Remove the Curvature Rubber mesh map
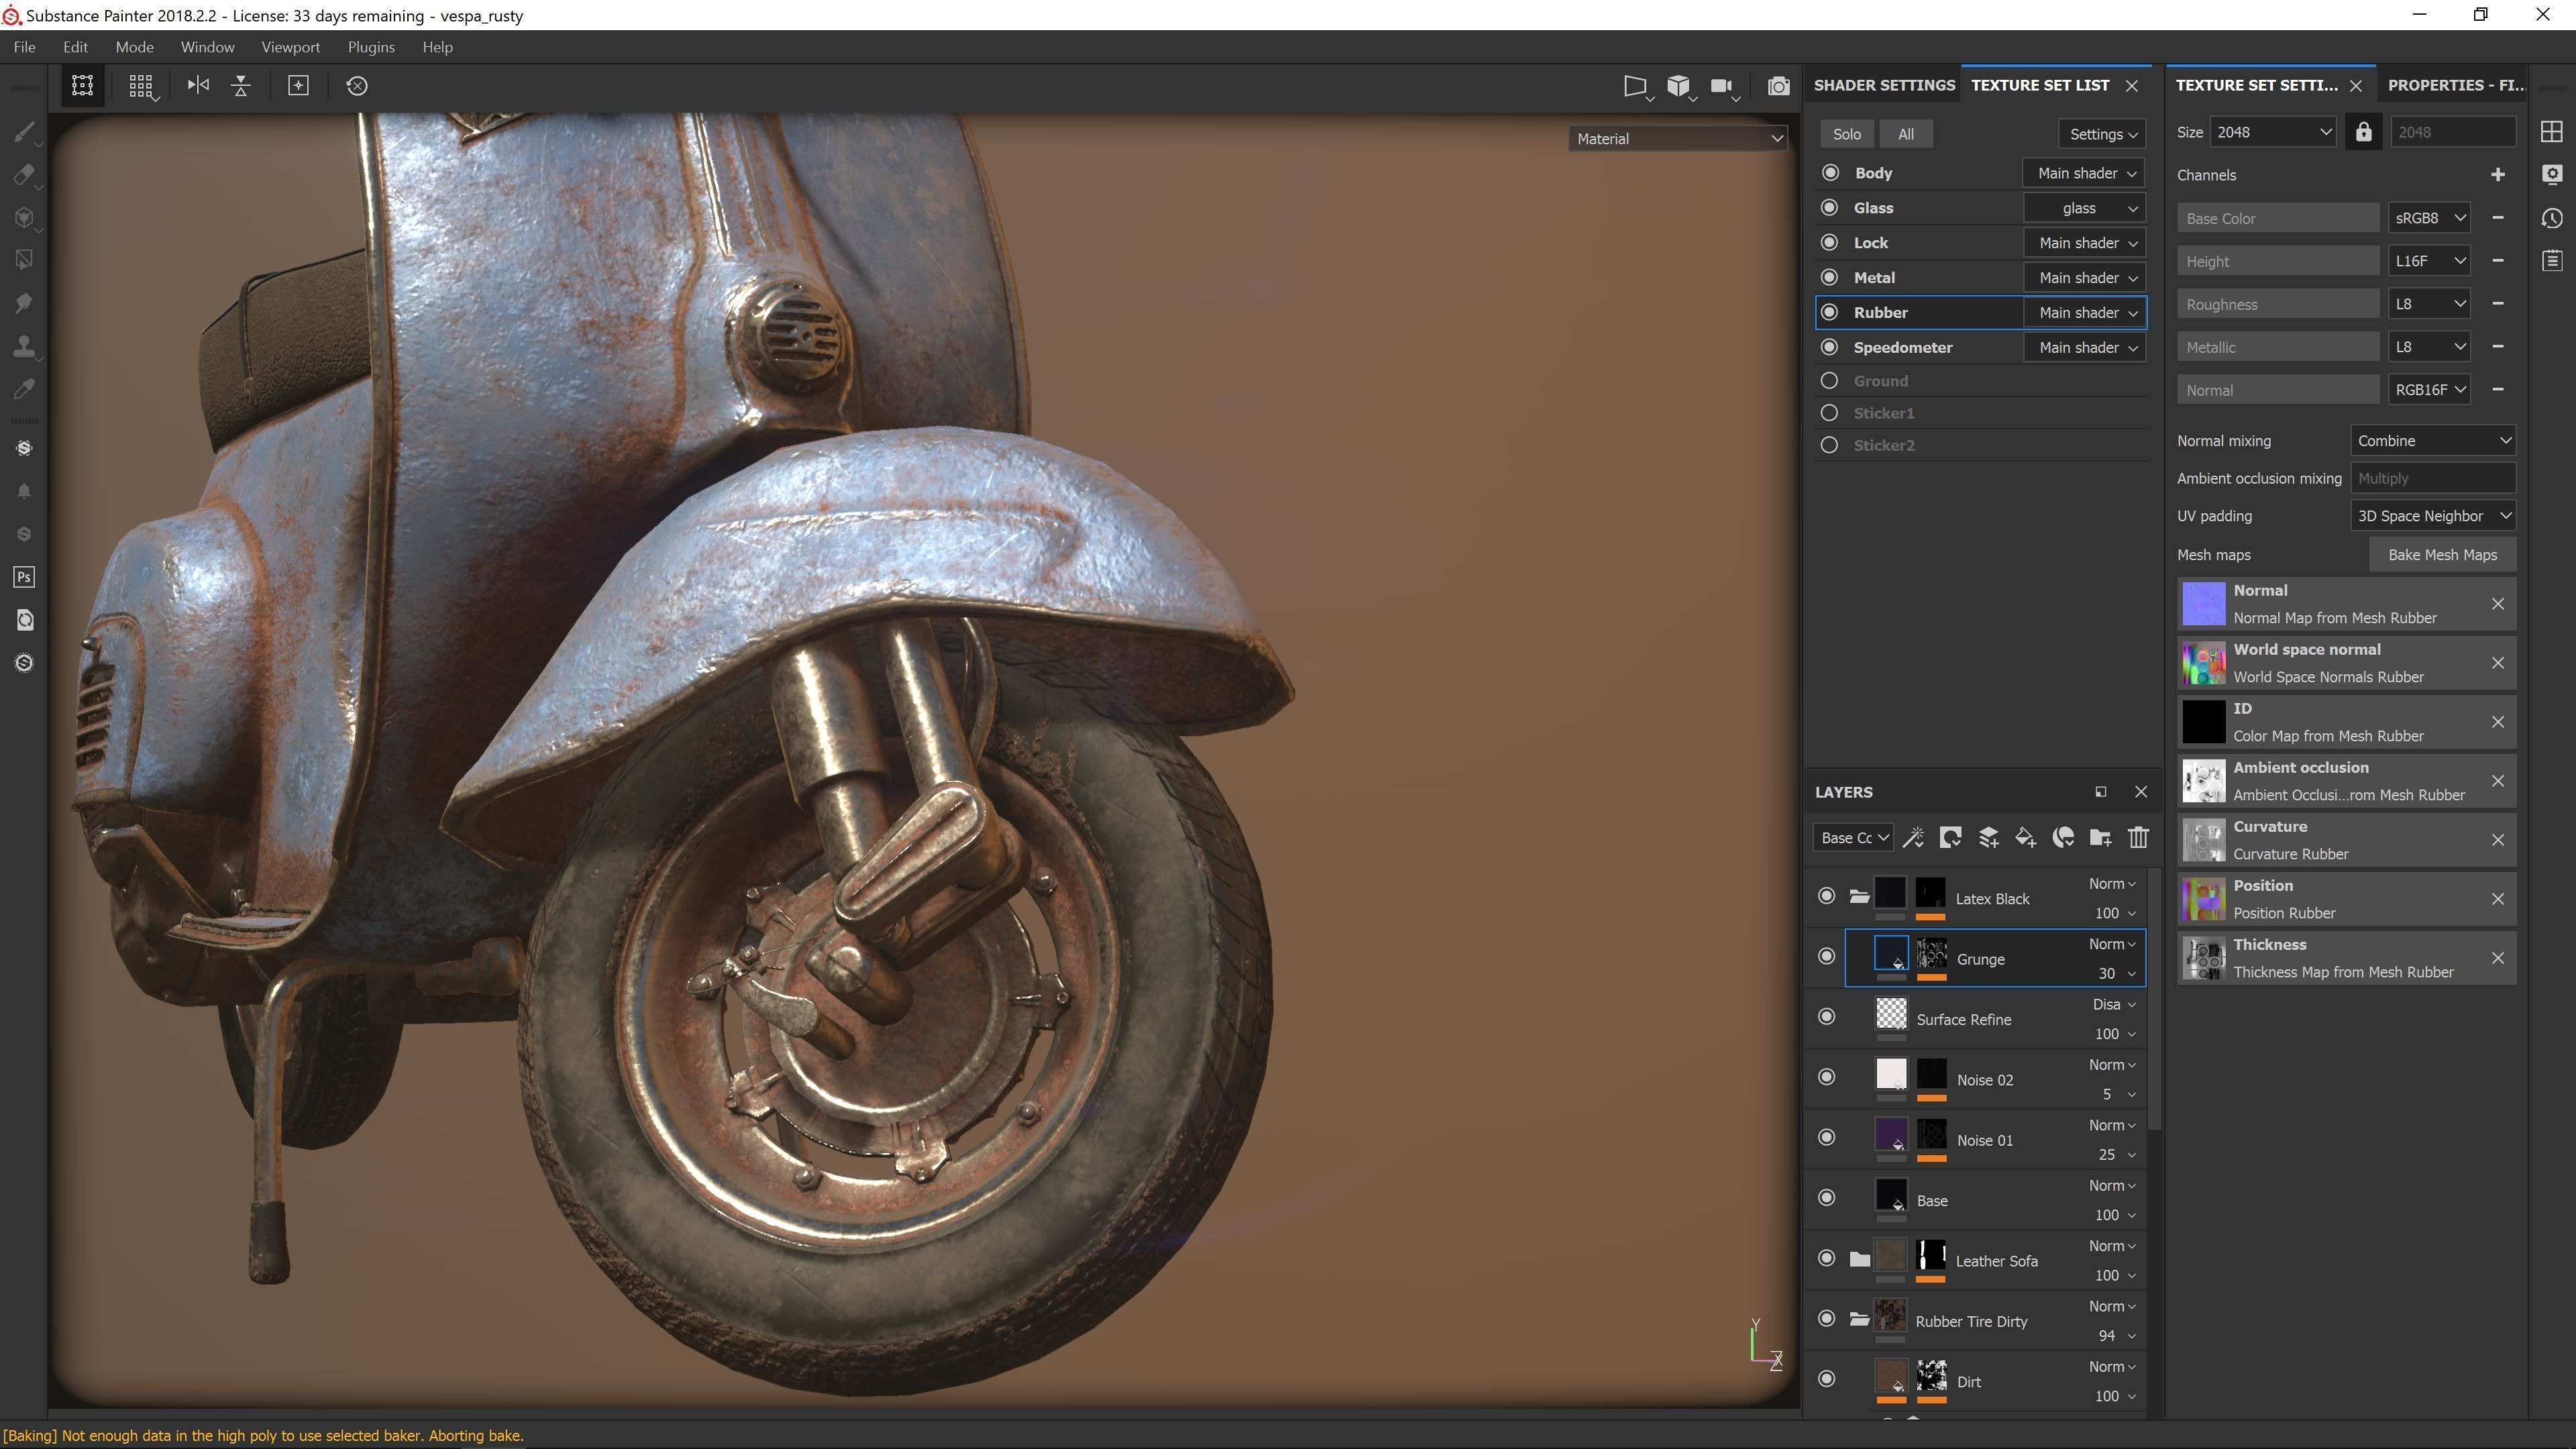 coord(2498,840)
